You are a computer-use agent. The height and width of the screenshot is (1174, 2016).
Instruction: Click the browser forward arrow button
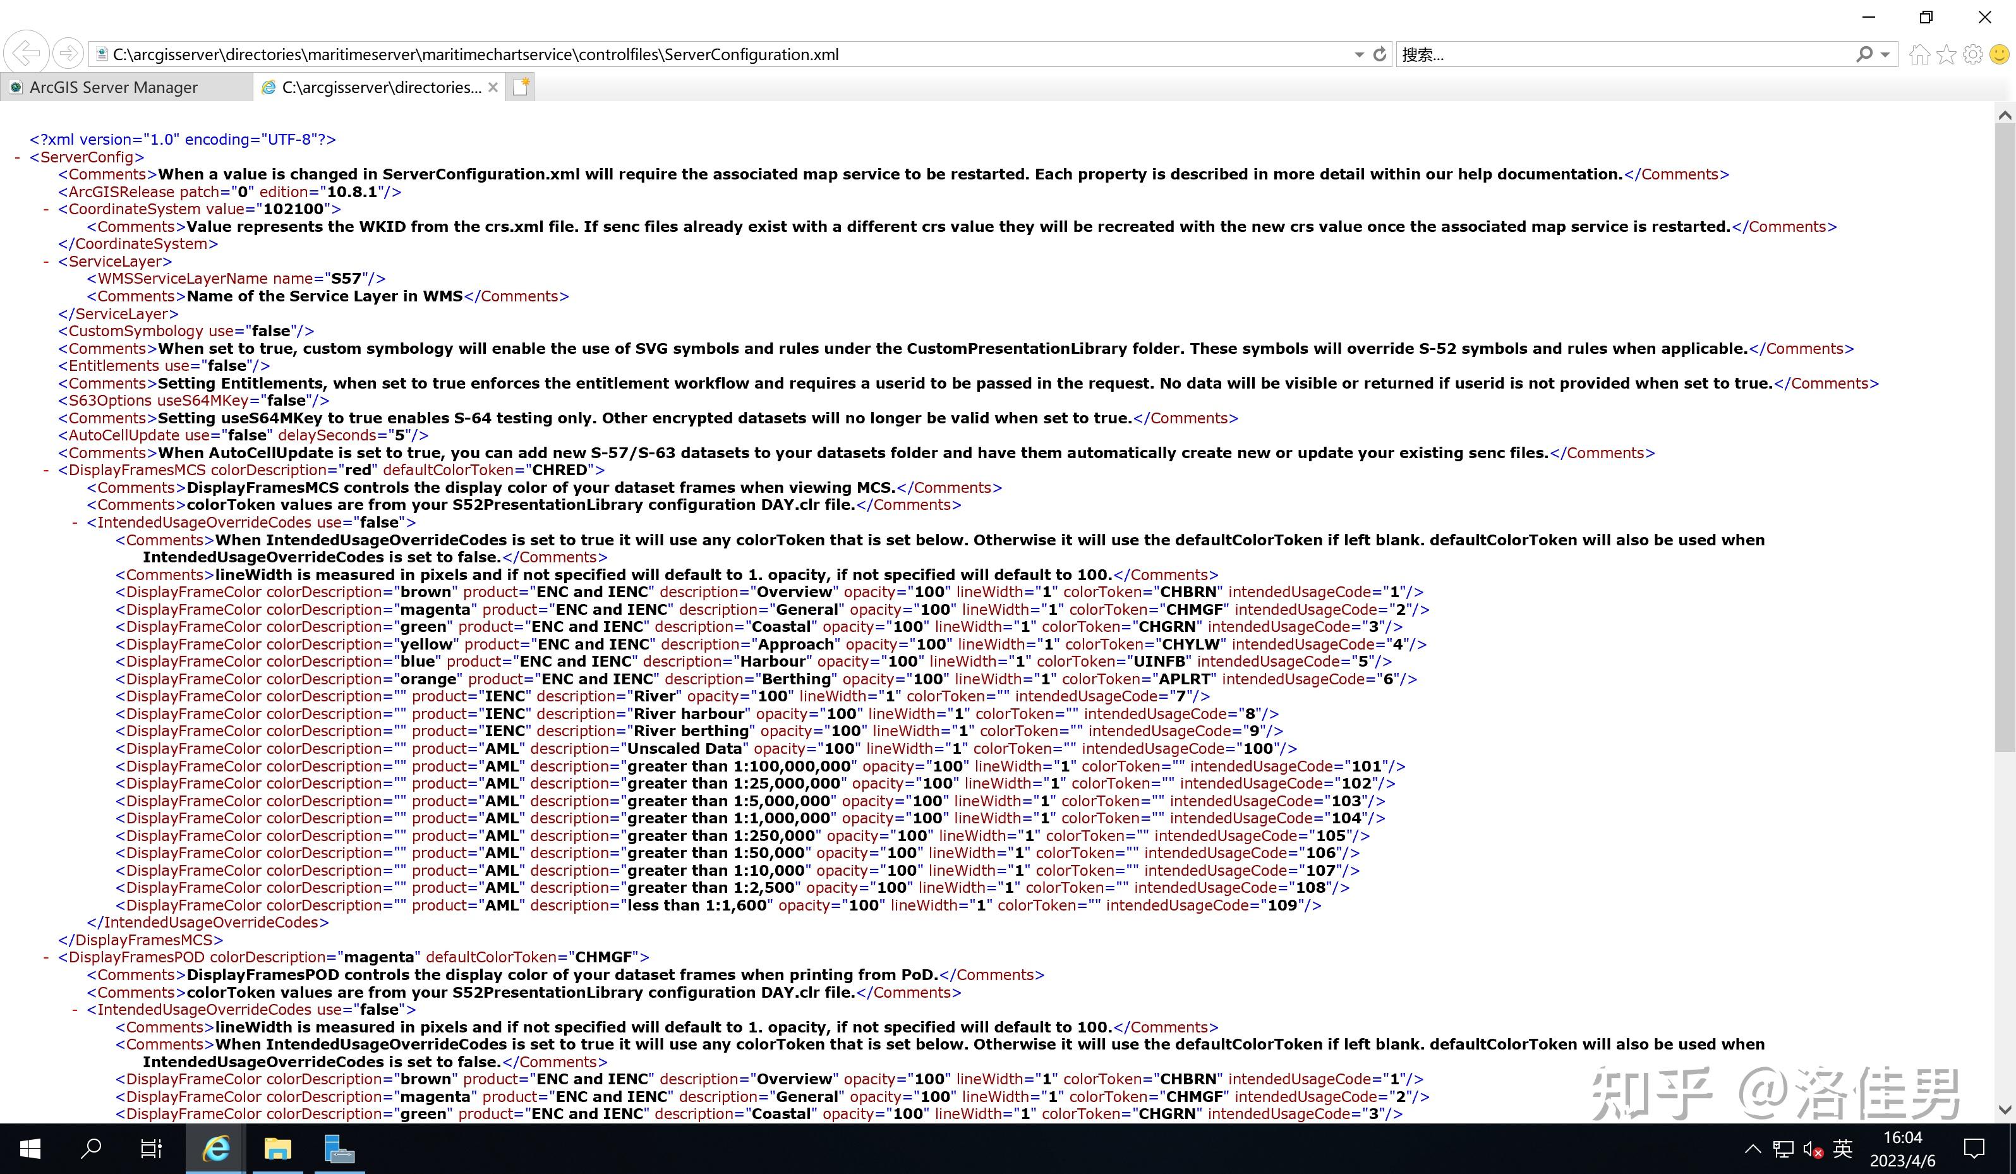pos(69,54)
